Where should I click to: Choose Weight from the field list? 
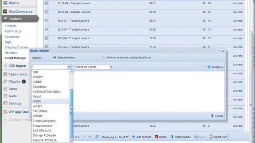pyautogui.click(x=50, y=77)
